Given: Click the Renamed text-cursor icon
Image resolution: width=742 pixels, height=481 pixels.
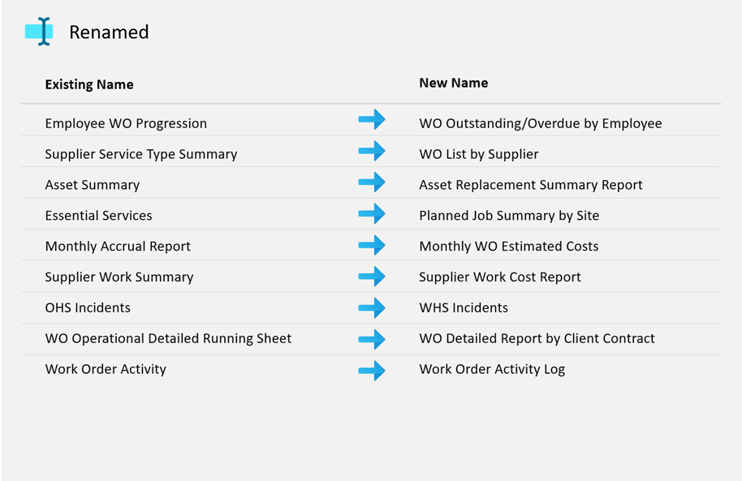Looking at the screenshot, I should coord(39,32).
